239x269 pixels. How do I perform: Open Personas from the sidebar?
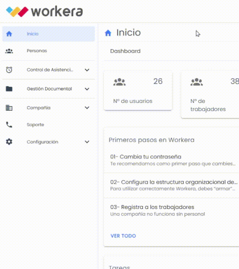[49, 51]
